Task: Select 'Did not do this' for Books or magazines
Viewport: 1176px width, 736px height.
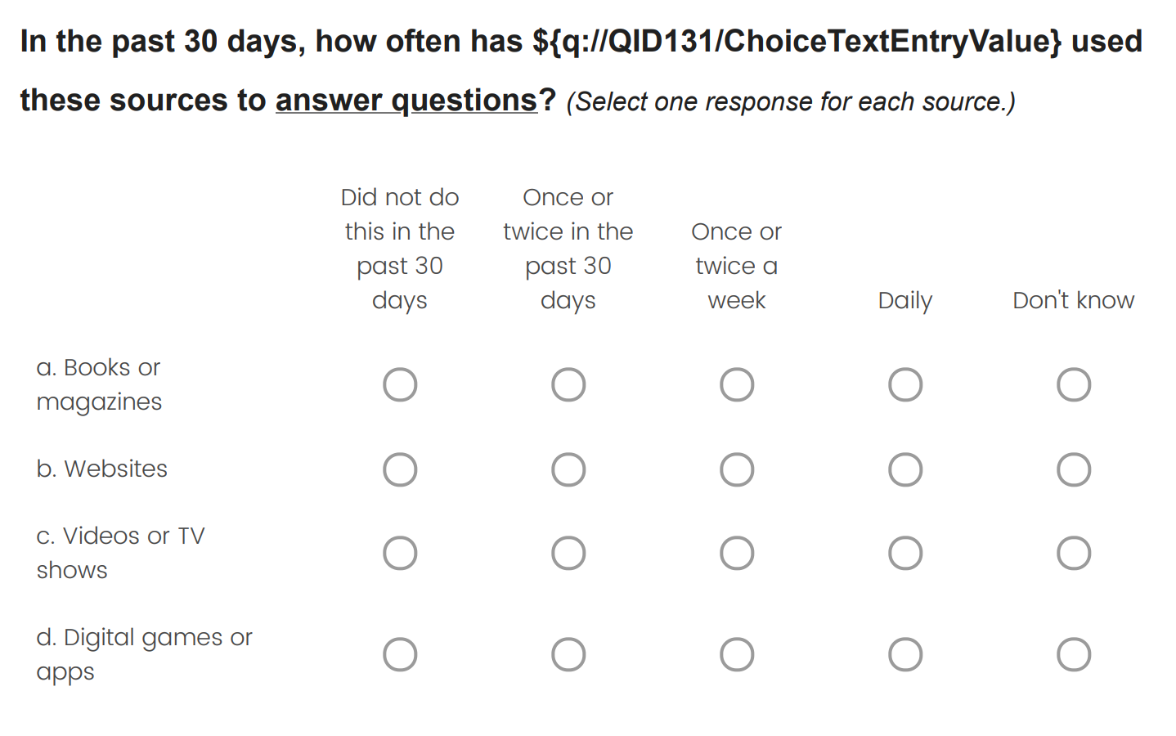Action: pos(400,384)
